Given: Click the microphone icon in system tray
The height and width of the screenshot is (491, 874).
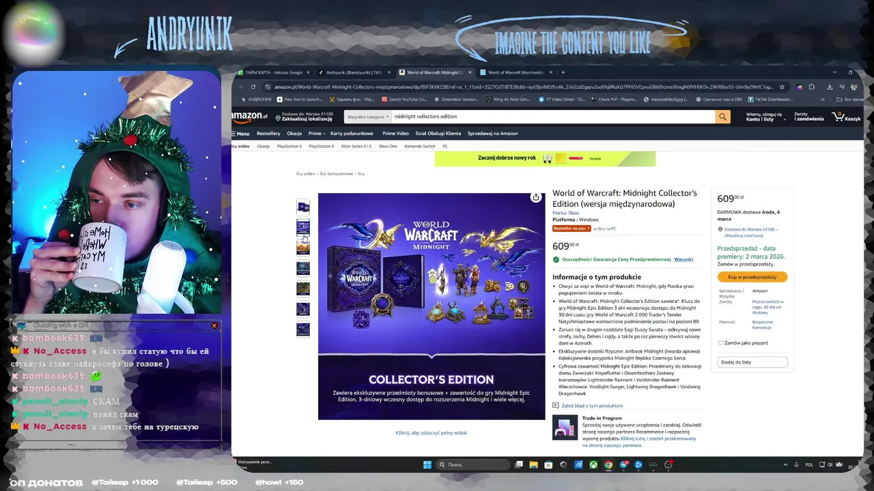Looking at the screenshot, I should click(796, 465).
